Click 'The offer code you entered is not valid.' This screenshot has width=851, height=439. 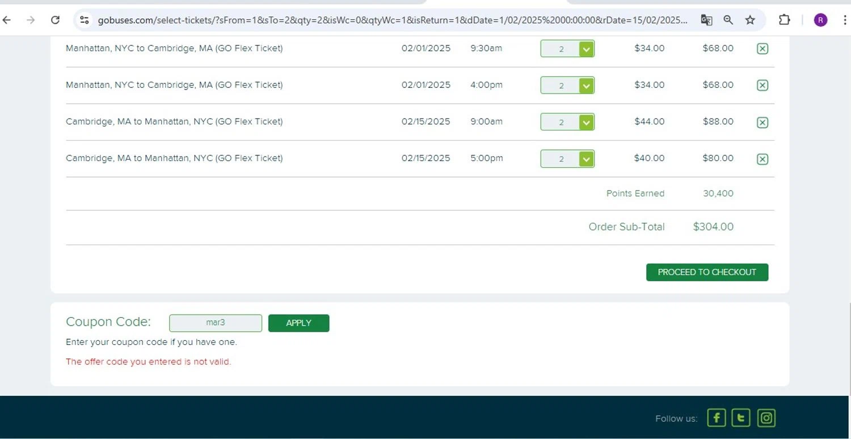coord(149,362)
